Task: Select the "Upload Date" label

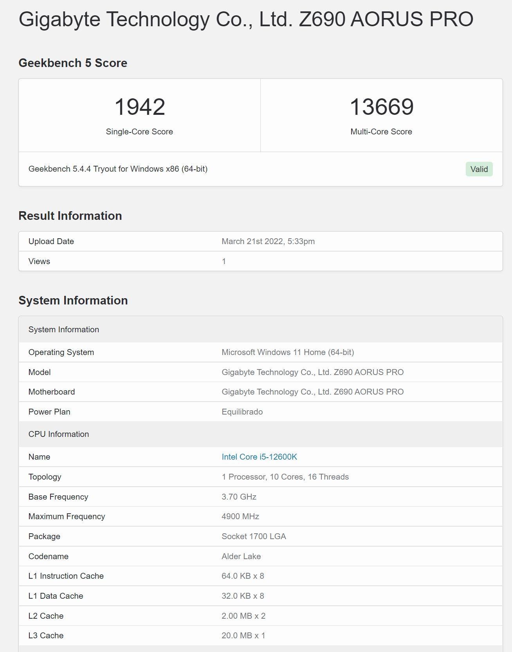Action: [51, 241]
